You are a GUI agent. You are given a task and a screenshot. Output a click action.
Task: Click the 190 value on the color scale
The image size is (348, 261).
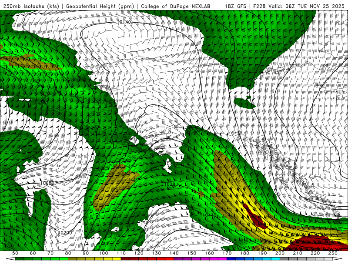(x=262, y=253)
